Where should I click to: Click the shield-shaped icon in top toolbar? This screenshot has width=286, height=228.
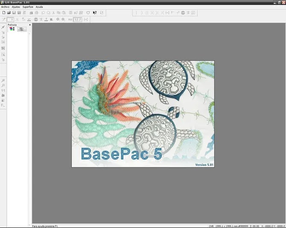(88, 13)
